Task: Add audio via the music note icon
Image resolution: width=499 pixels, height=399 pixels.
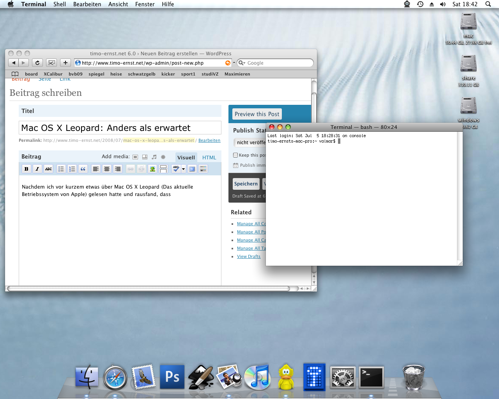Action: 154,157
